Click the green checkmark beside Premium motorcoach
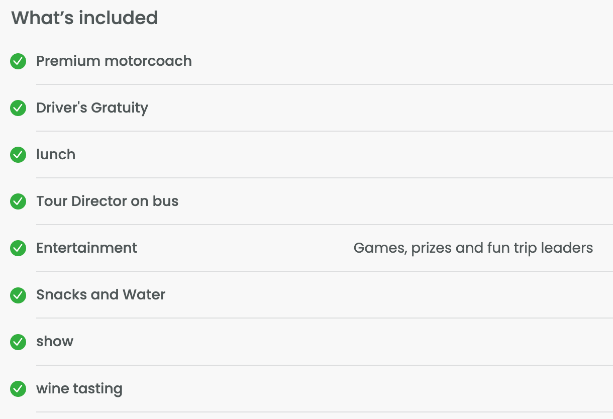The image size is (613, 419). pos(18,61)
